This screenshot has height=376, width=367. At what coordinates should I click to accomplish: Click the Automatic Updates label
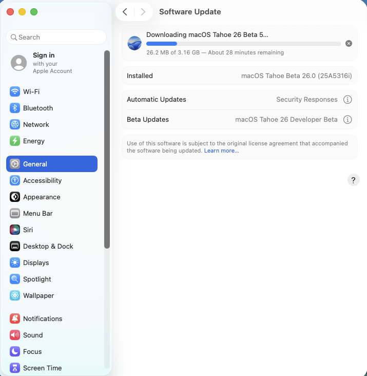(x=157, y=99)
